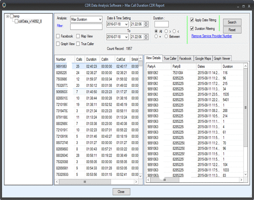Enable the Facebook checkbox
This screenshot has height=200, width=254.
(58, 36)
